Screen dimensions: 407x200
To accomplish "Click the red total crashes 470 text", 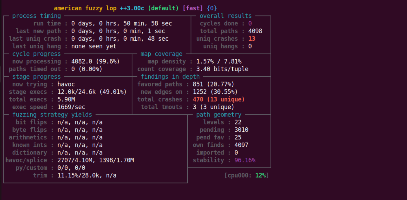I will point(219,99).
